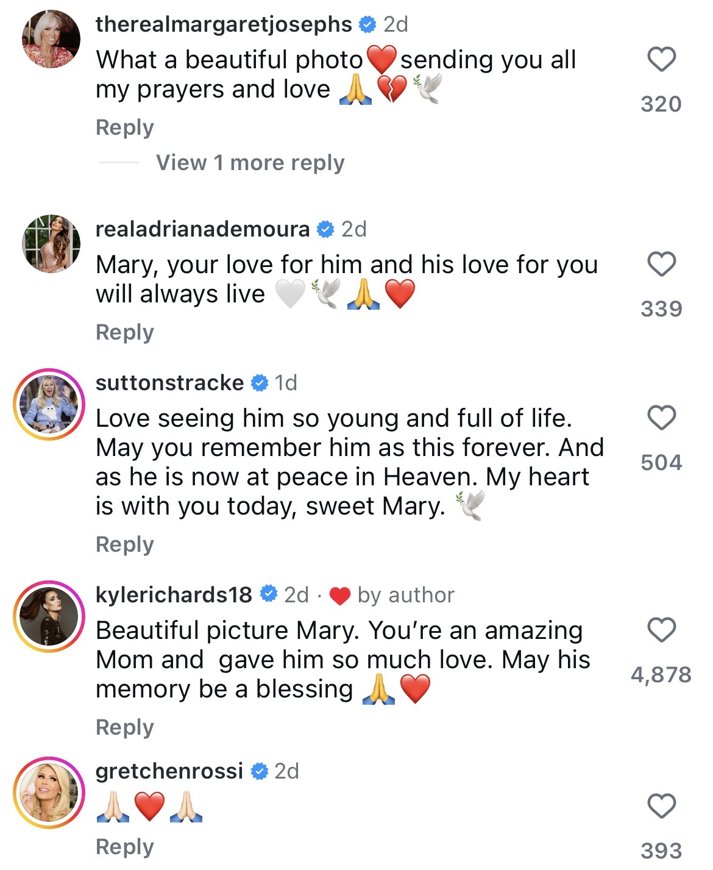The height and width of the screenshot is (870, 713).
Task: View kylerichards18's story avatar
Action: pyautogui.click(x=49, y=616)
